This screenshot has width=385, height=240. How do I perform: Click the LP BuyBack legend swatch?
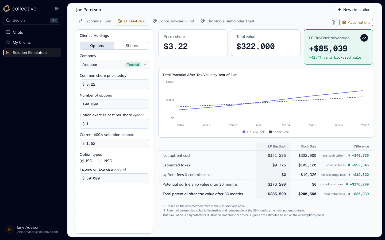pos(244,132)
